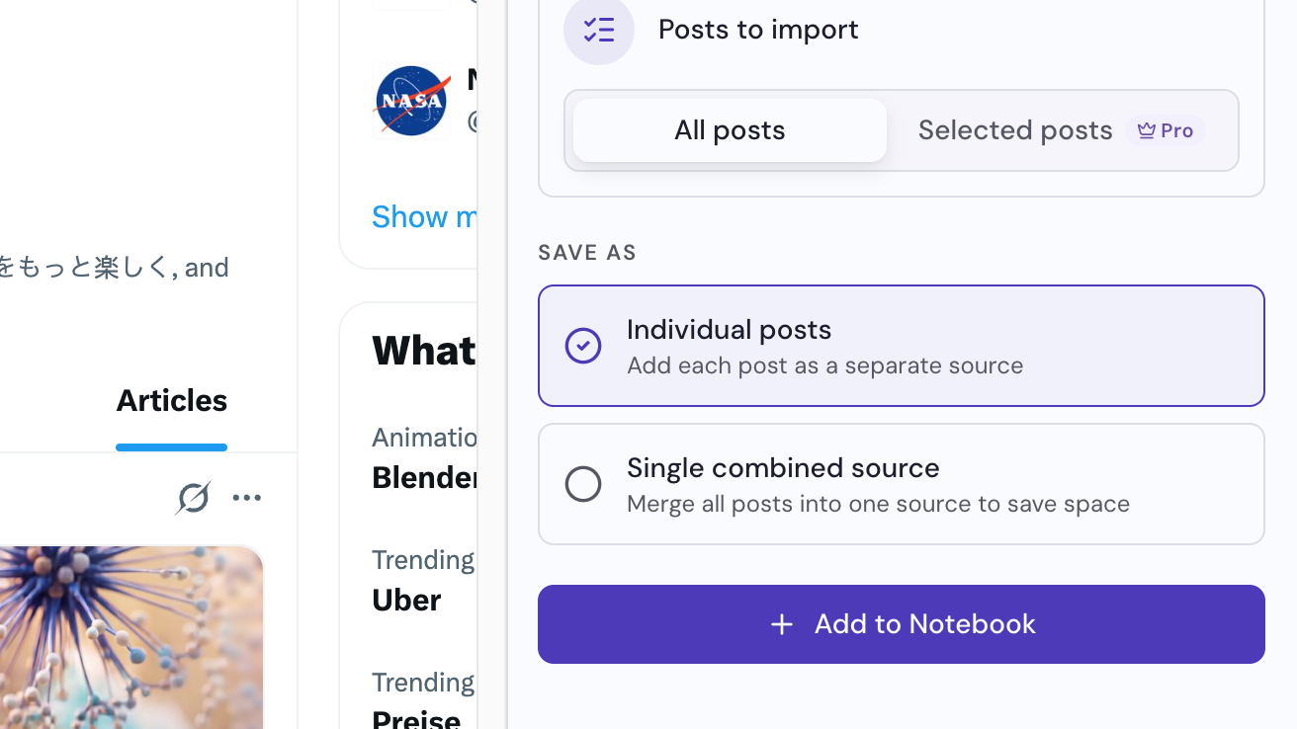Open the flower photo thumbnail

pyautogui.click(x=131, y=637)
